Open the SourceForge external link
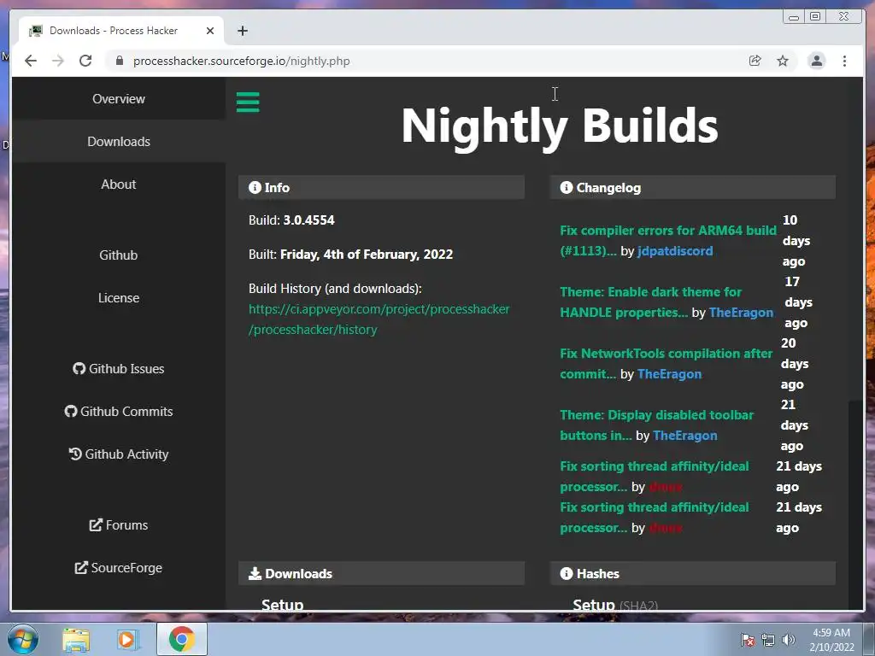The width and height of the screenshot is (875, 656). (x=119, y=568)
